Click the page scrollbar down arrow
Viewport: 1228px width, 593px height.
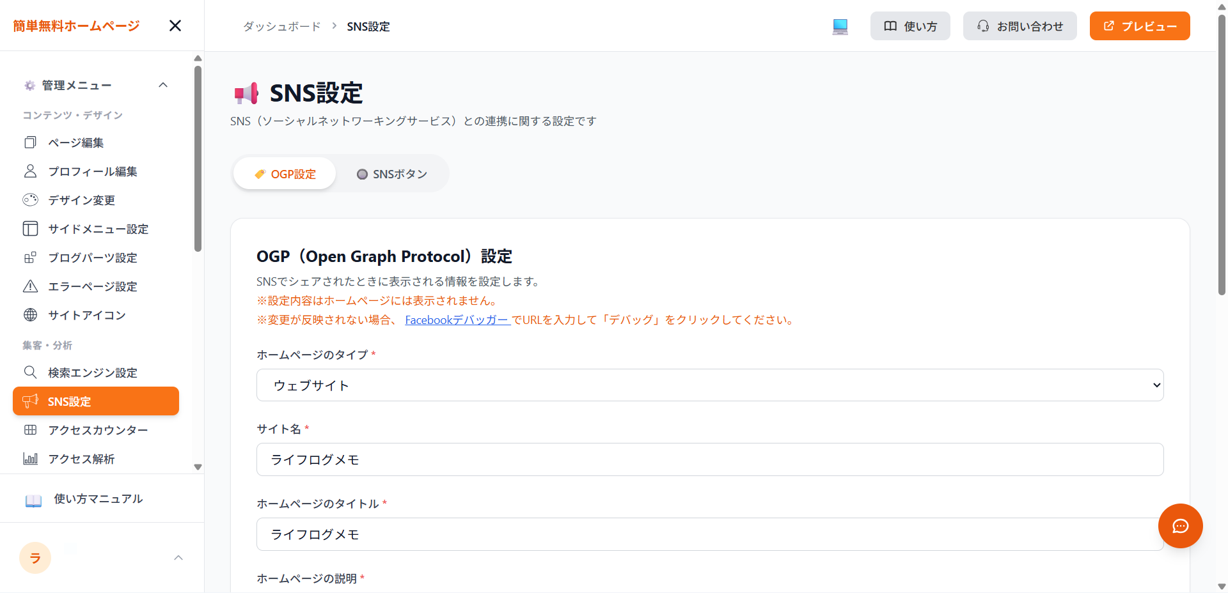(x=1222, y=587)
